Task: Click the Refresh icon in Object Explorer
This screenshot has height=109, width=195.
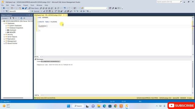Action: (x=21, y=18)
